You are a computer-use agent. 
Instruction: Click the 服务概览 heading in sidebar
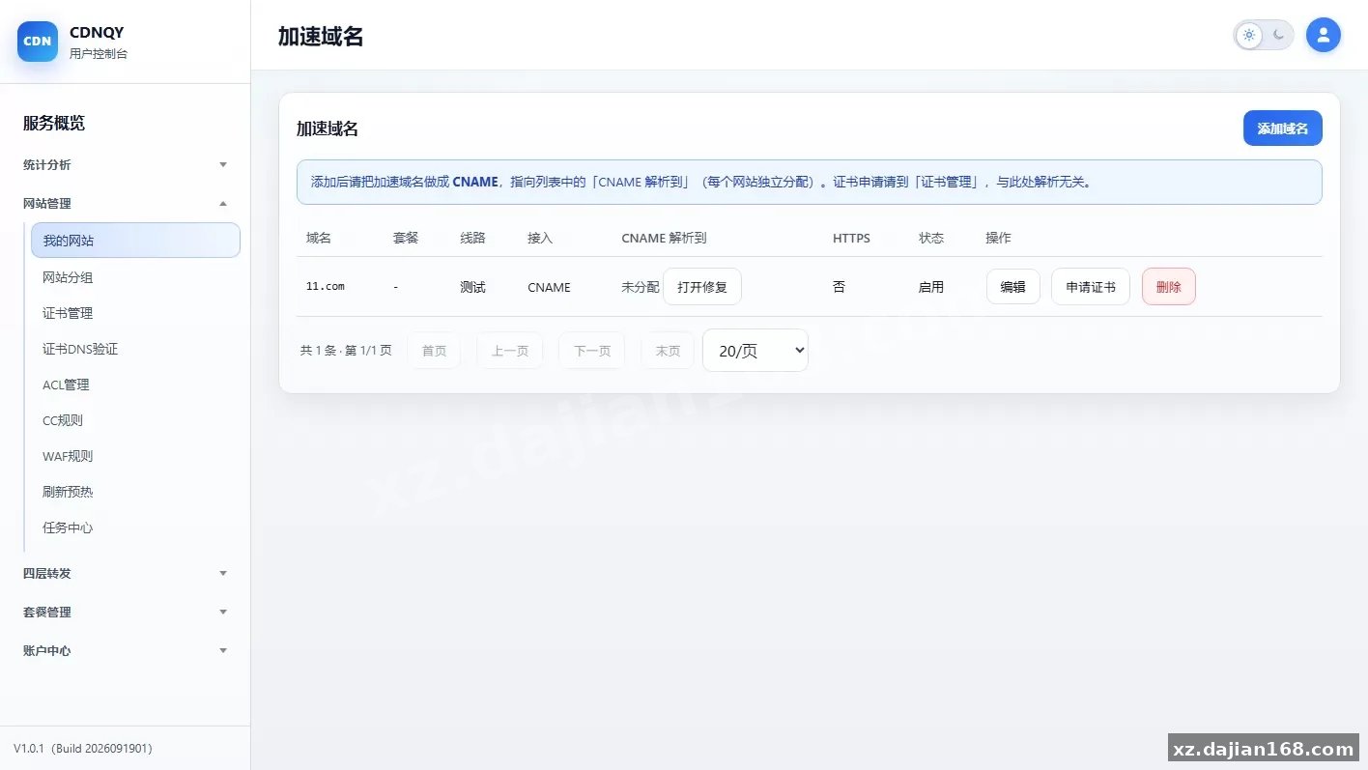point(54,123)
